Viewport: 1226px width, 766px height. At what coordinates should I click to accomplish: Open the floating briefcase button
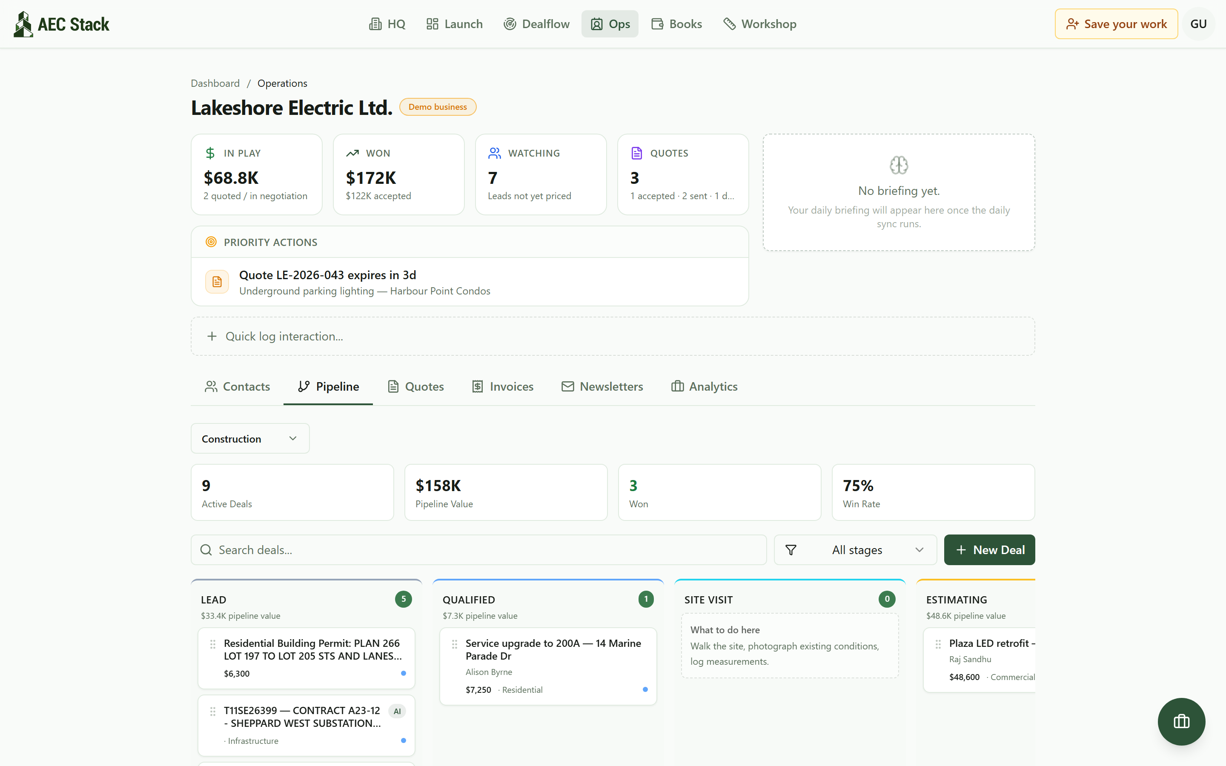(1181, 721)
